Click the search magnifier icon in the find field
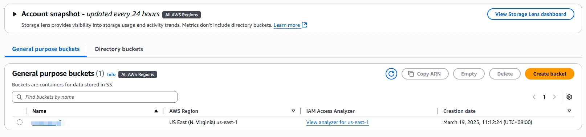This screenshot has width=586, height=137. tap(19, 97)
